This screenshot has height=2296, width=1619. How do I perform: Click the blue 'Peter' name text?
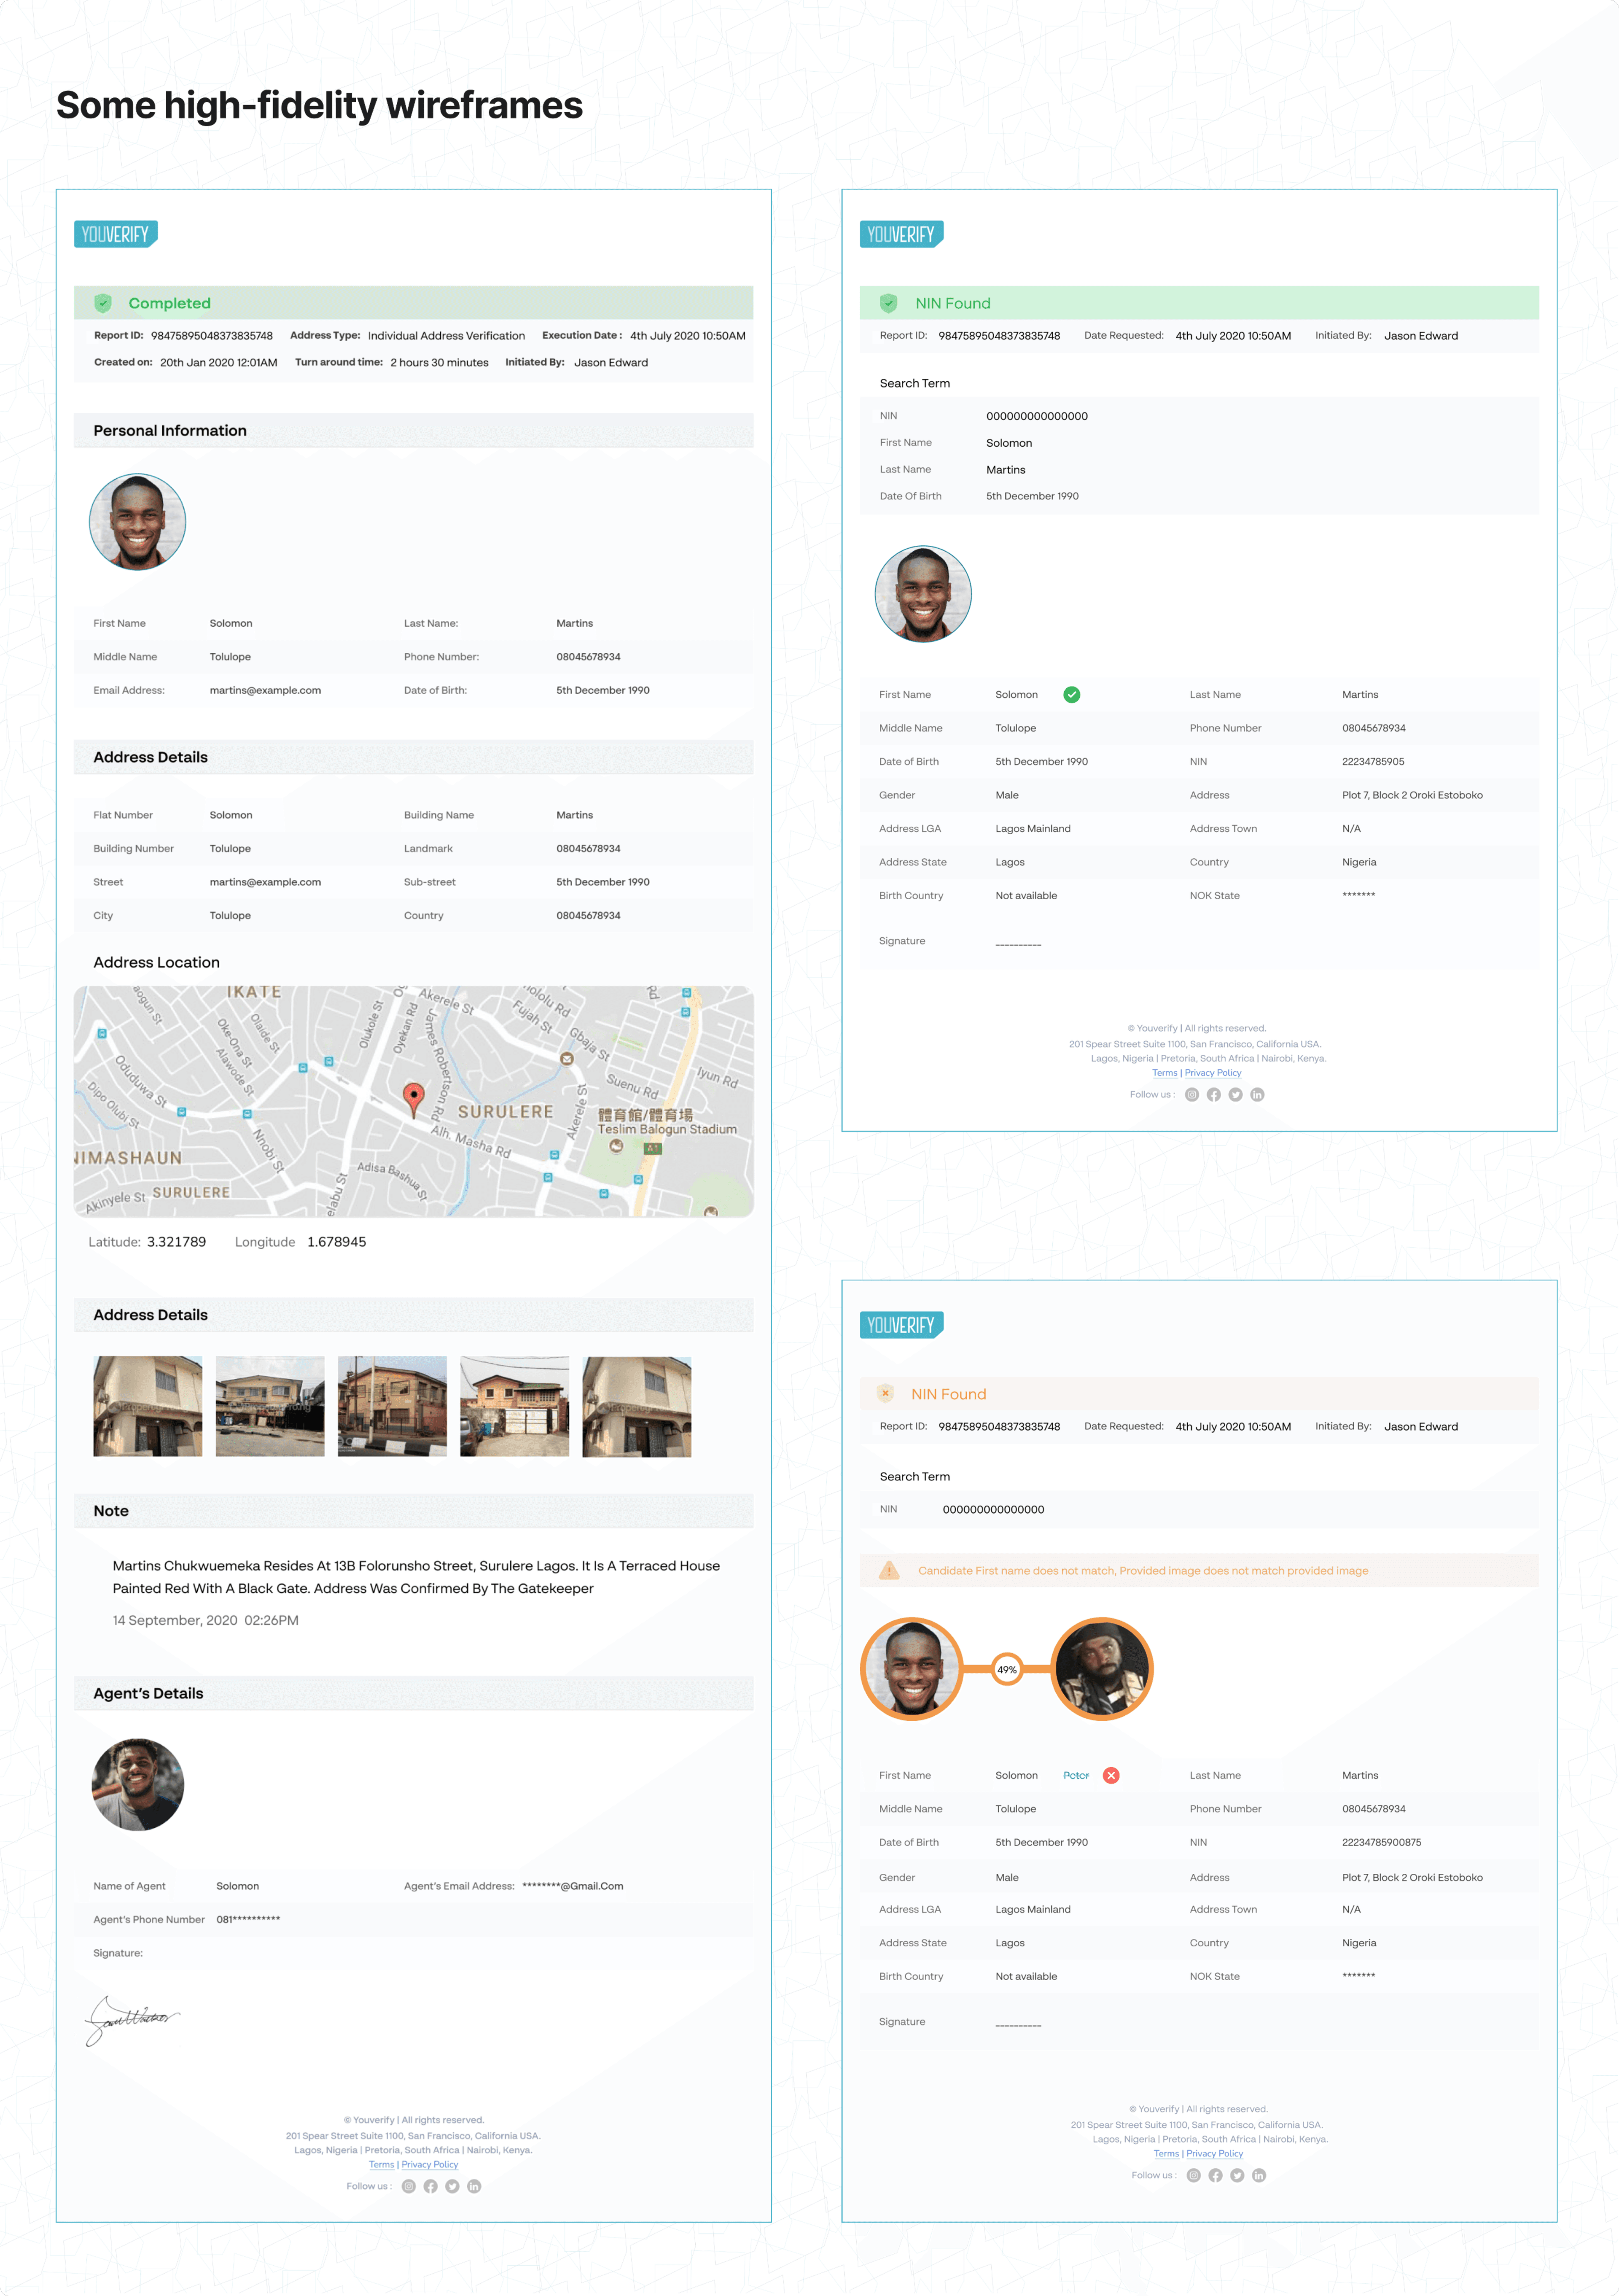tap(1076, 1776)
